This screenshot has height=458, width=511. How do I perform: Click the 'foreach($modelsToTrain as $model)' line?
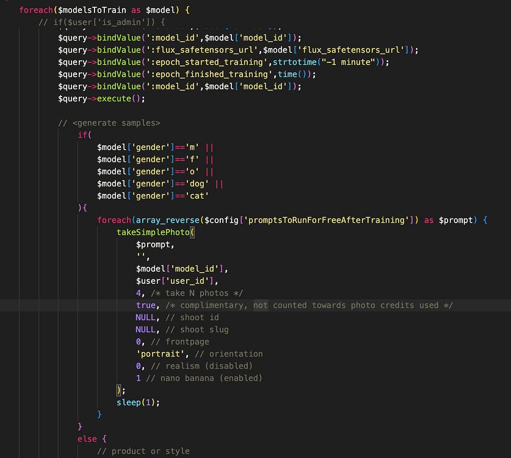pos(104,10)
